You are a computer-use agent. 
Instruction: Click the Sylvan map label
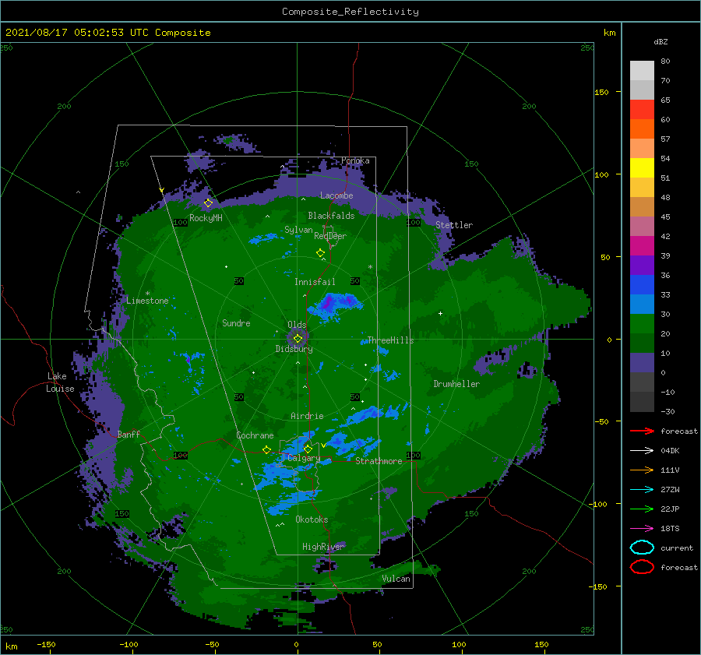pyautogui.click(x=298, y=230)
